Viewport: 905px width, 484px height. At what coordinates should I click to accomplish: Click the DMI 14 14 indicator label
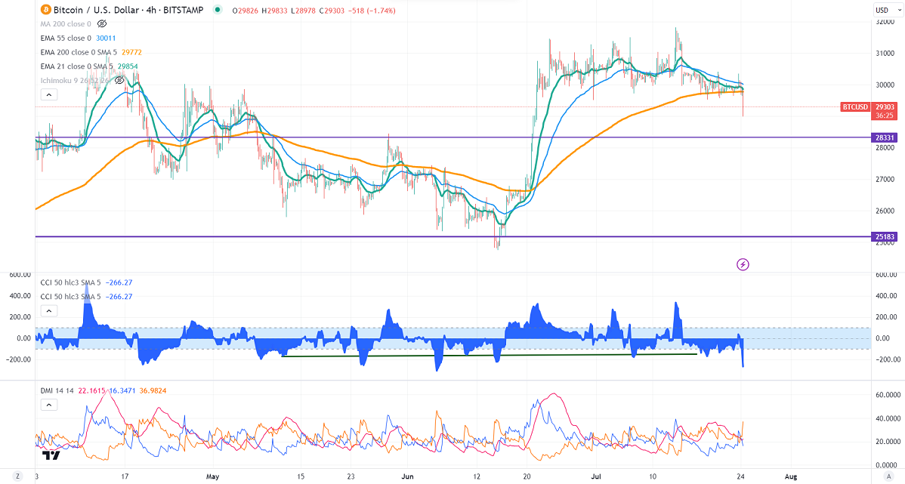tap(57, 390)
